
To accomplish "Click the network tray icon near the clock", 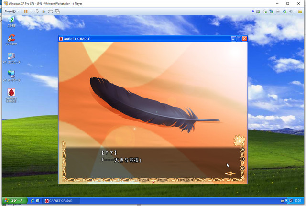I will pyautogui.click(x=291, y=201).
